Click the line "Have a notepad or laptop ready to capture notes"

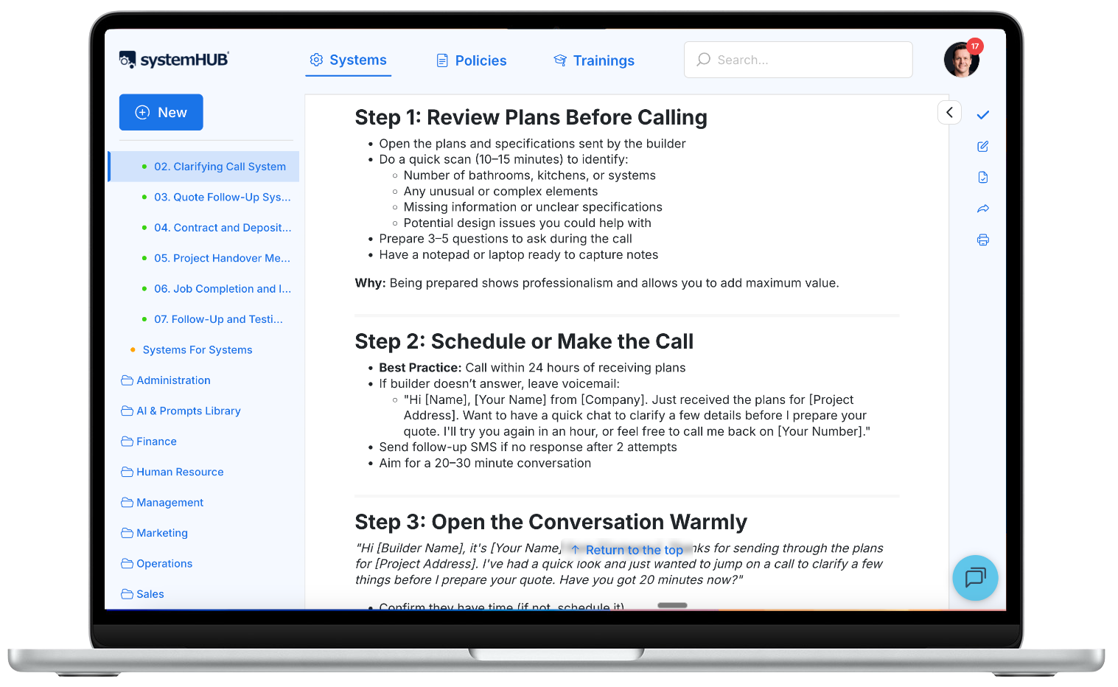pos(519,255)
